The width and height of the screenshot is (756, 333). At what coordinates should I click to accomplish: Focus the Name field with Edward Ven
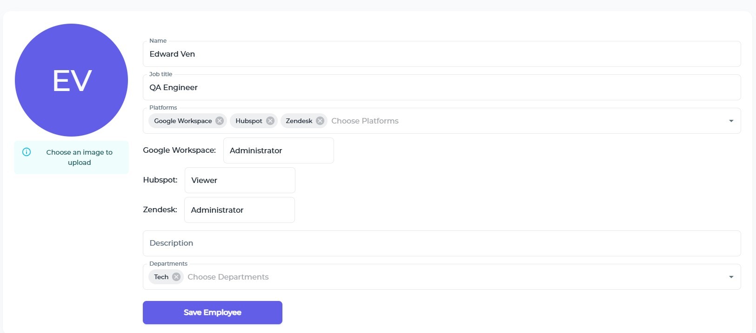tap(441, 54)
